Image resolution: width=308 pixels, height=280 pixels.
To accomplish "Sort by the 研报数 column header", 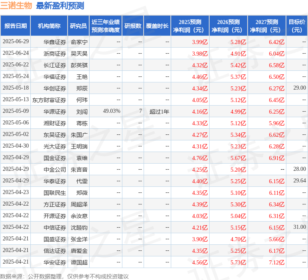I will (x=133, y=26).
